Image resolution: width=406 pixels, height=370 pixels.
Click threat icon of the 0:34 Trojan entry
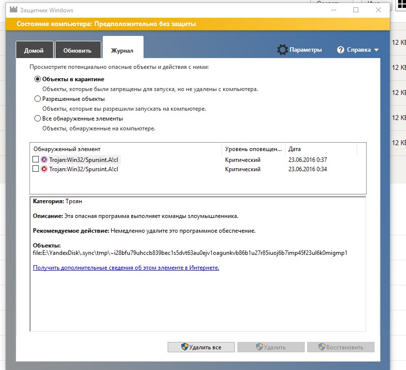click(x=44, y=169)
